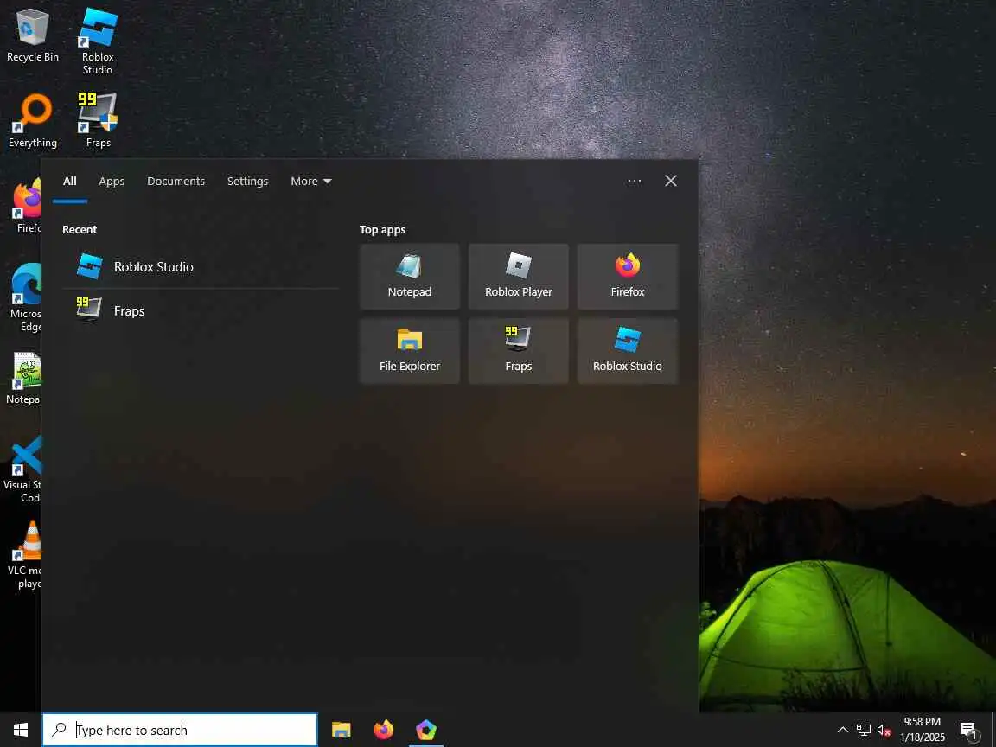This screenshot has width=996, height=747.
Task: Show hidden tray icons chevron
Action: 843,730
